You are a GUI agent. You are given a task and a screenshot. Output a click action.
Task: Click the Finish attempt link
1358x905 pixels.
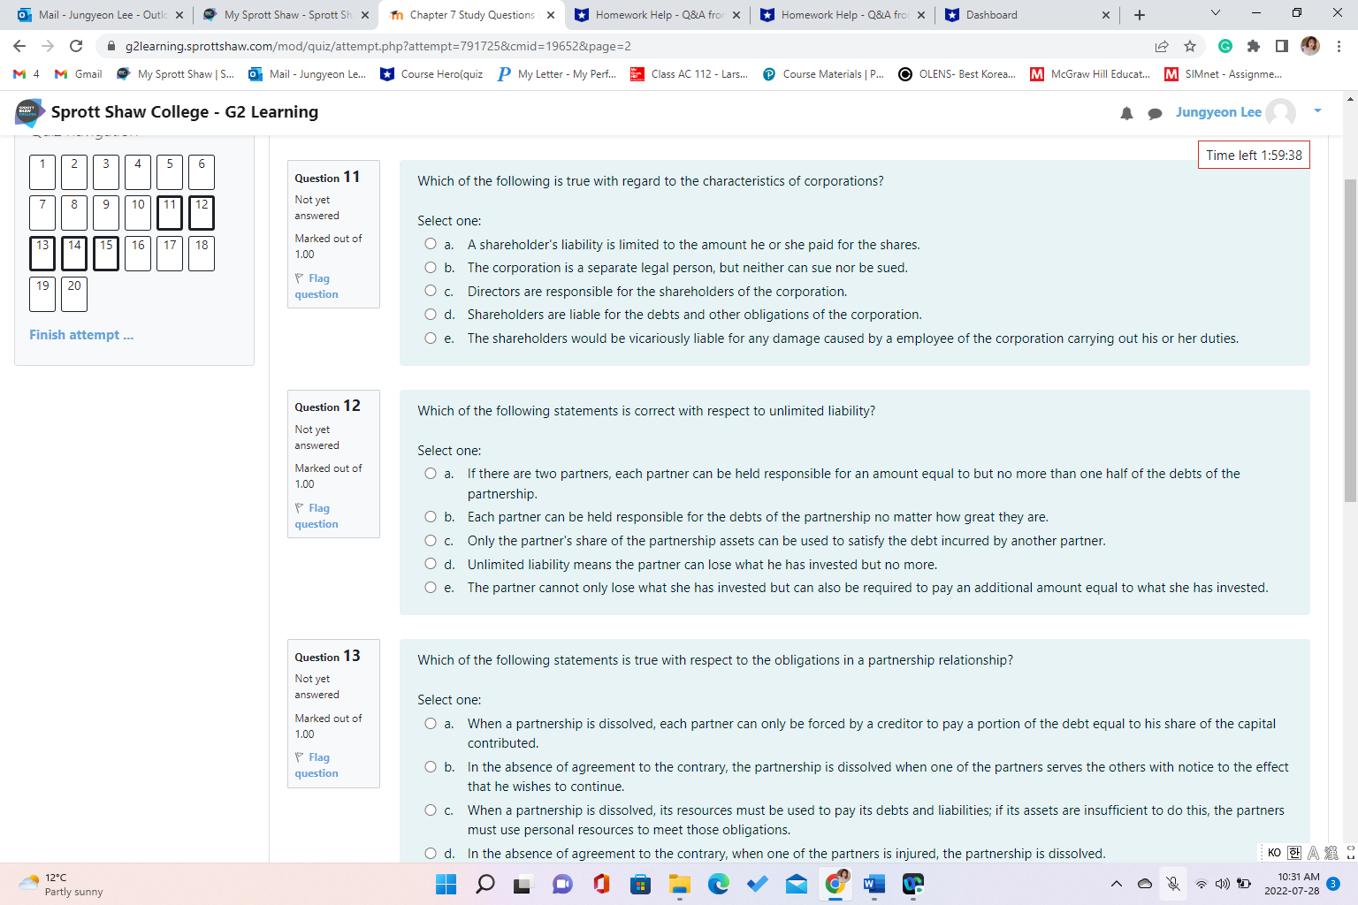coord(80,334)
